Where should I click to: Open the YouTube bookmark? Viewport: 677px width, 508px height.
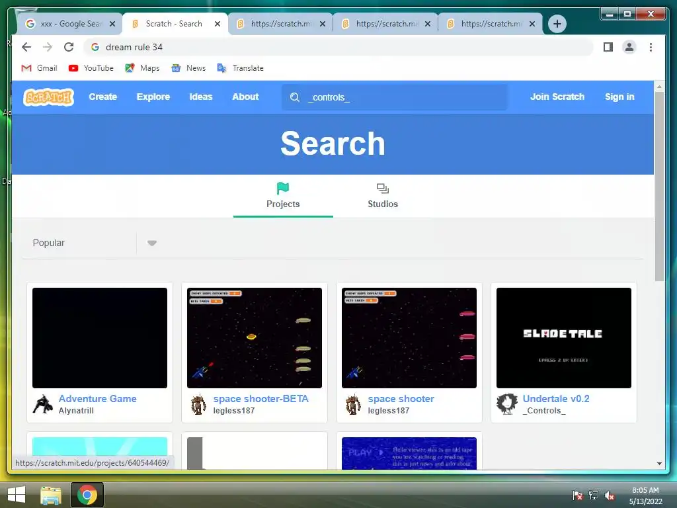tap(91, 68)
